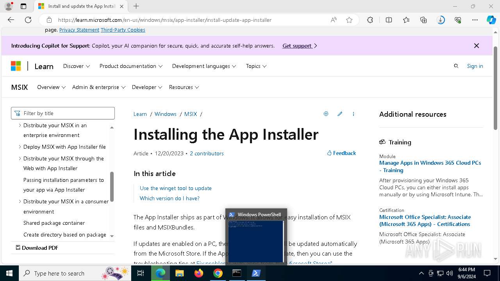Open Microsoft Office Specialist certification link
The image size is (500, 281).
tap(425, 221)
